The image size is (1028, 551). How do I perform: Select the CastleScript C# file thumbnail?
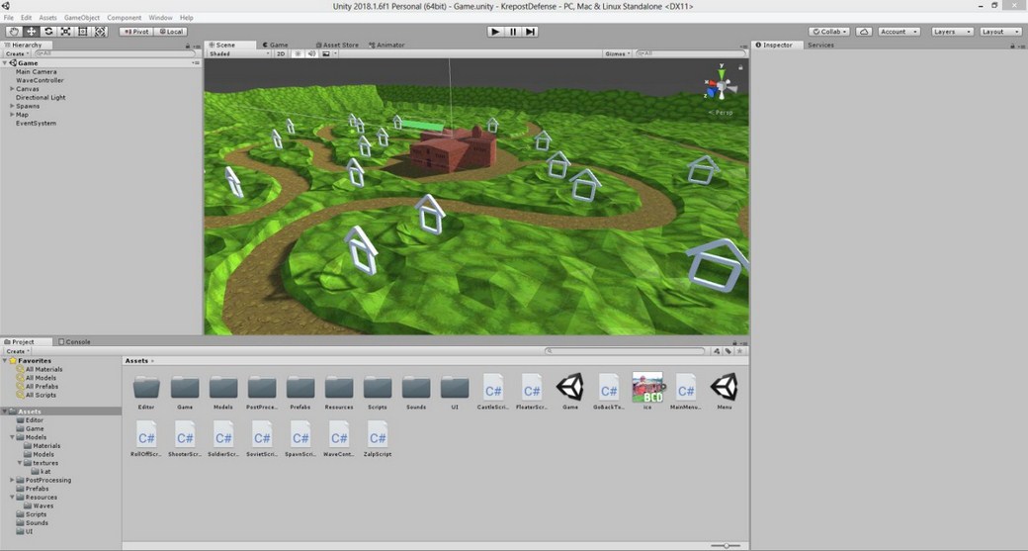pyautogui.click(x=493, y=387)
